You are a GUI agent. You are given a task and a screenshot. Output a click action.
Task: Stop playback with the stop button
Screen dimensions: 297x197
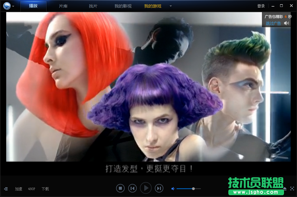(120, 188)
